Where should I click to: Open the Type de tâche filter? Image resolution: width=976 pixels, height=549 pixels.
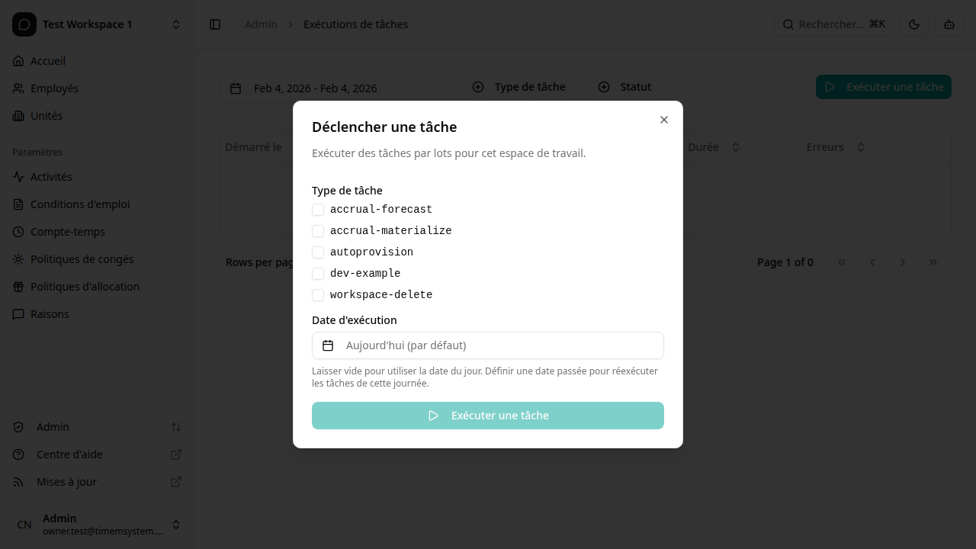tap(519, 87)
